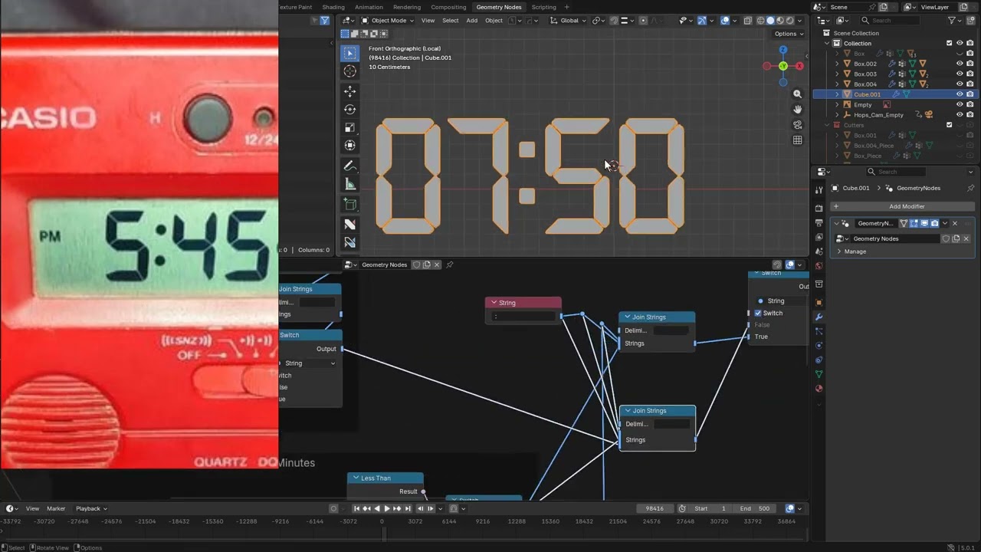The height and width of the screenshot is (552, 981).
Task: Select the Transform tool
Action: (x=350, y=146)
